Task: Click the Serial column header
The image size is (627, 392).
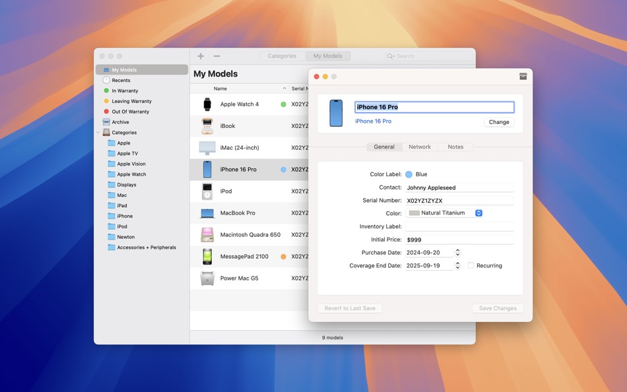Action: click(x=300, y=88)
